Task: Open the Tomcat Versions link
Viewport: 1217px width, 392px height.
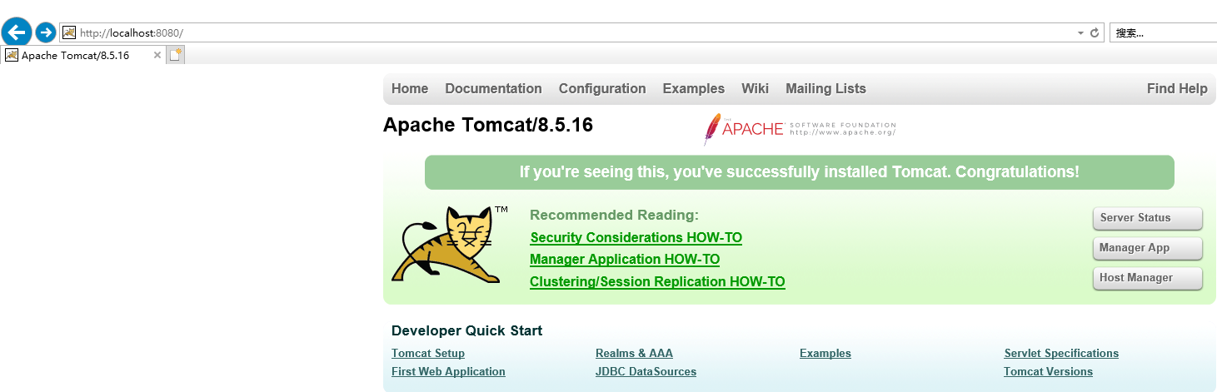Action: (1048, 372)
